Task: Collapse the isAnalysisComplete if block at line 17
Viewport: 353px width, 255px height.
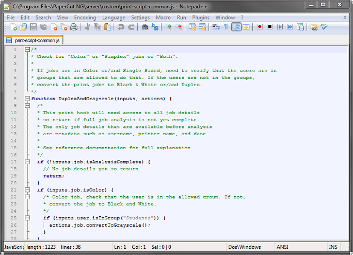Action: tap(27, 162)
